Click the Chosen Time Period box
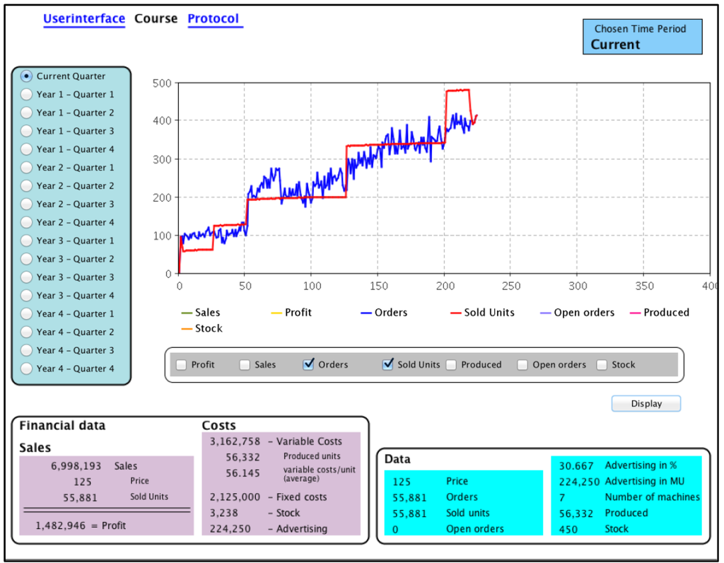 click(642, 37)
